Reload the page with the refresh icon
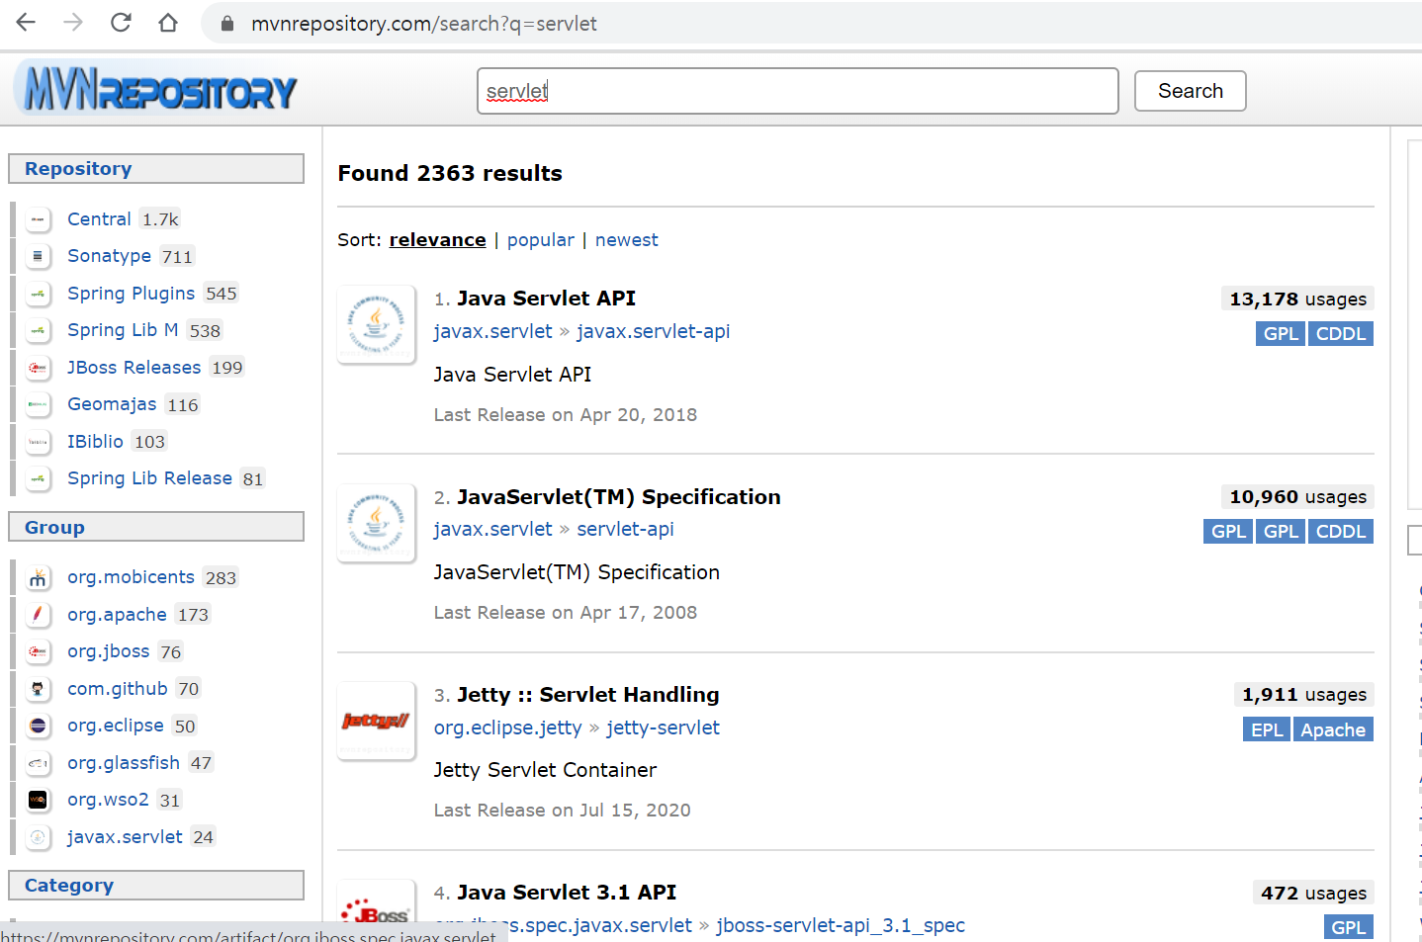1422x942 pixels. click(x=121, y=23)
